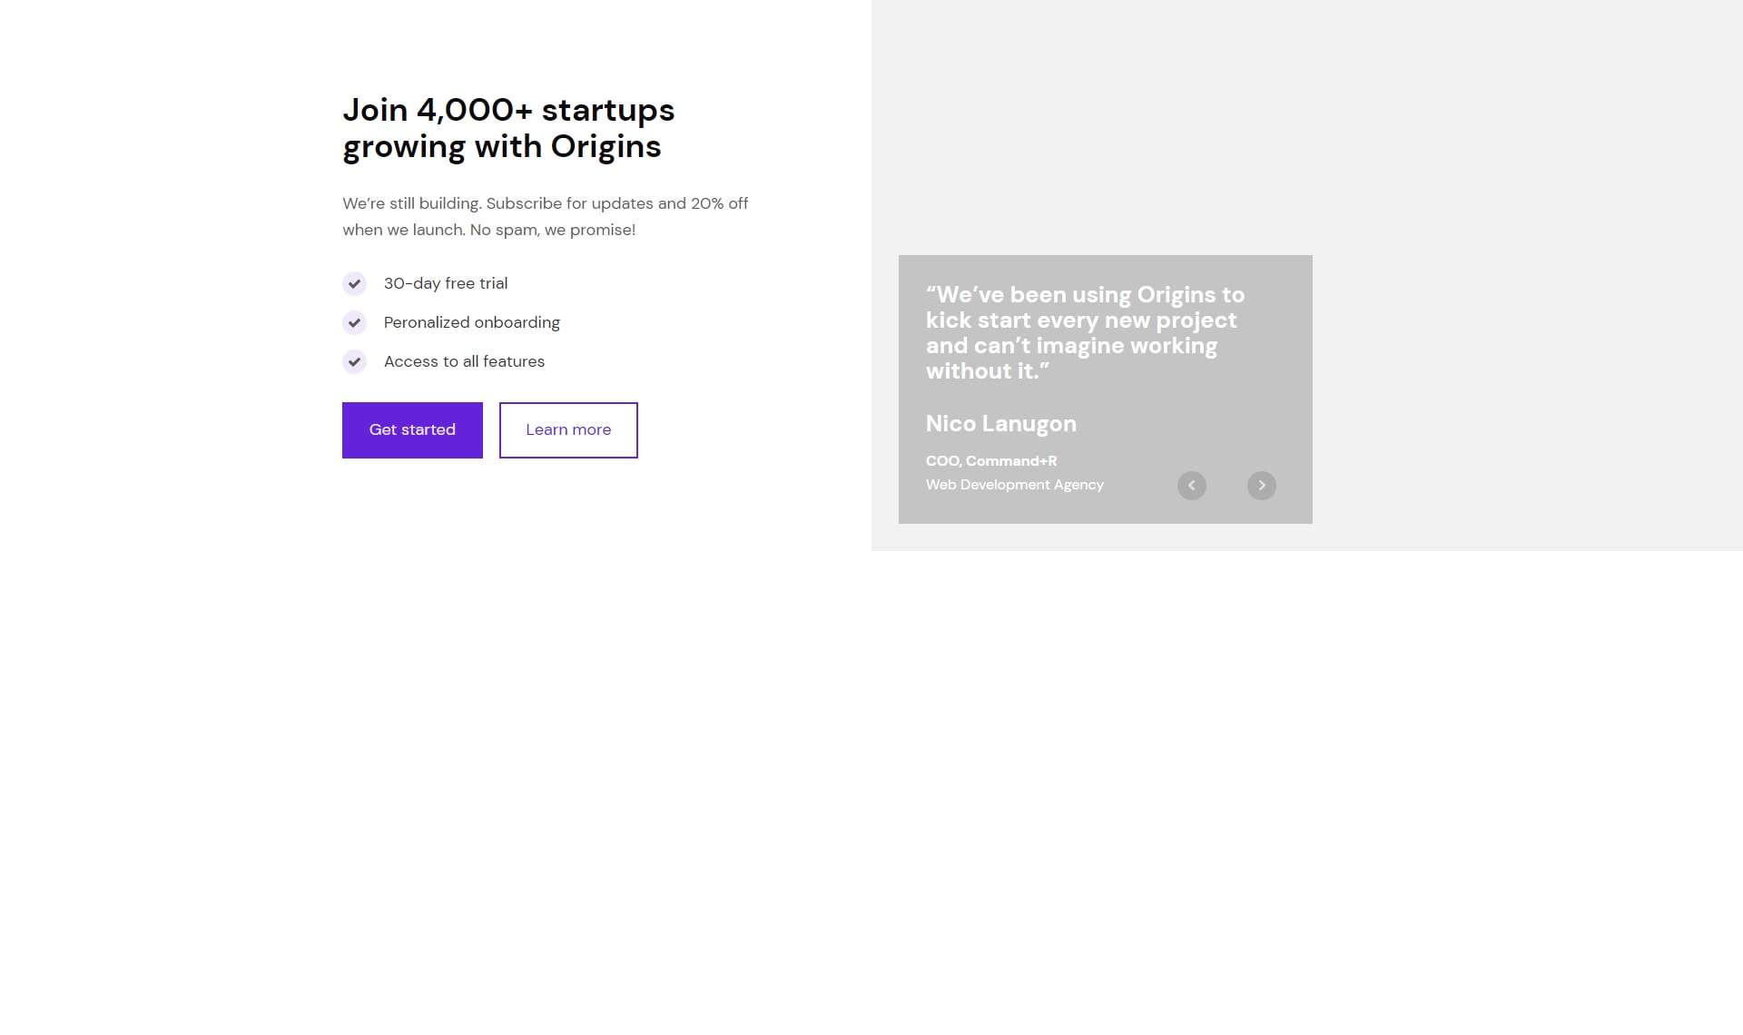This screenshot has height=1035, width=1743.
Task: Click the checkmark icon beside Access to all features
Action: click(354, 362)
